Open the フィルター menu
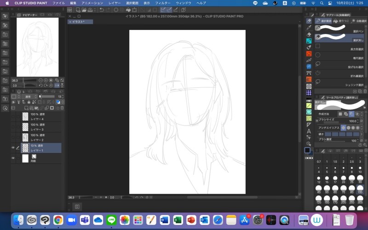The image size is (368, 230). click(163, 3)
